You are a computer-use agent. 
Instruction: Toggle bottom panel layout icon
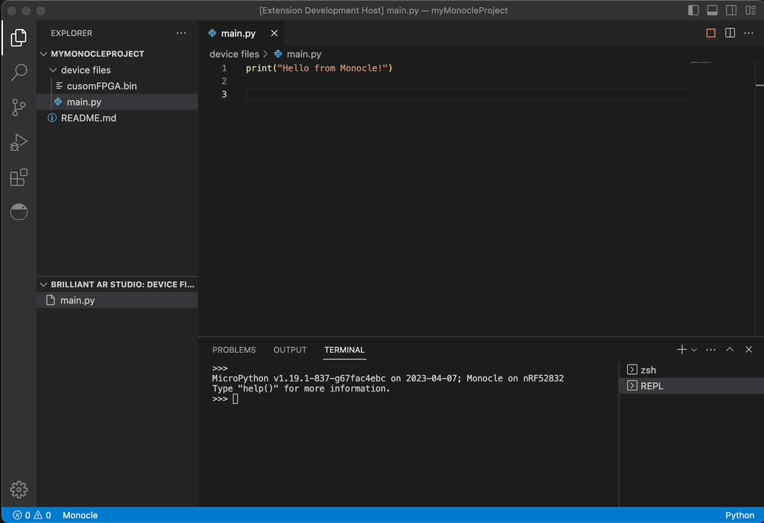point(712,10)
